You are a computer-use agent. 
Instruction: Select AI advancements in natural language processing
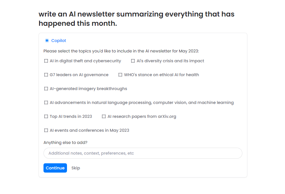pyautogui.click(x=46, y=103)
